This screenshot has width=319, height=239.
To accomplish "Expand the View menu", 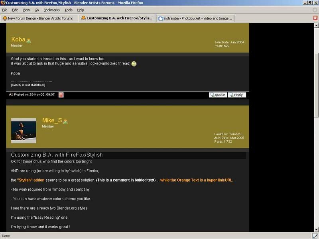I will (26, 10).
